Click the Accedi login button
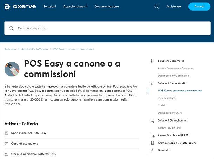The height and width of the screenshot is (159, 214). tap(199, 6)
